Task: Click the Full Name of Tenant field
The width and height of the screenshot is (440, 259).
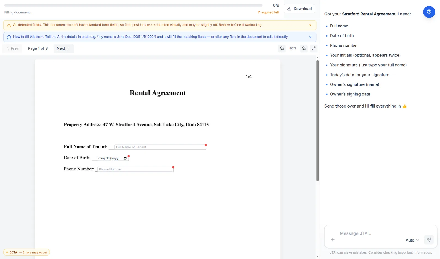Action: pyautogui.click(x=160, y=147)
